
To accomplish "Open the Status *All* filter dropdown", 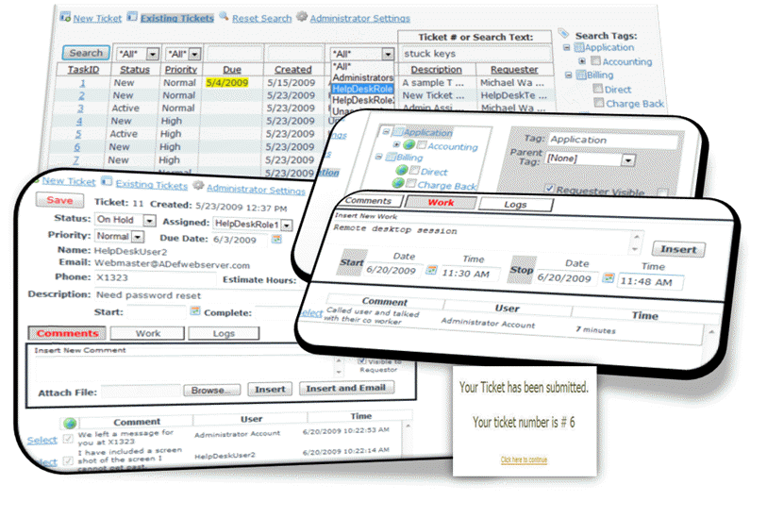I will 153,54.
